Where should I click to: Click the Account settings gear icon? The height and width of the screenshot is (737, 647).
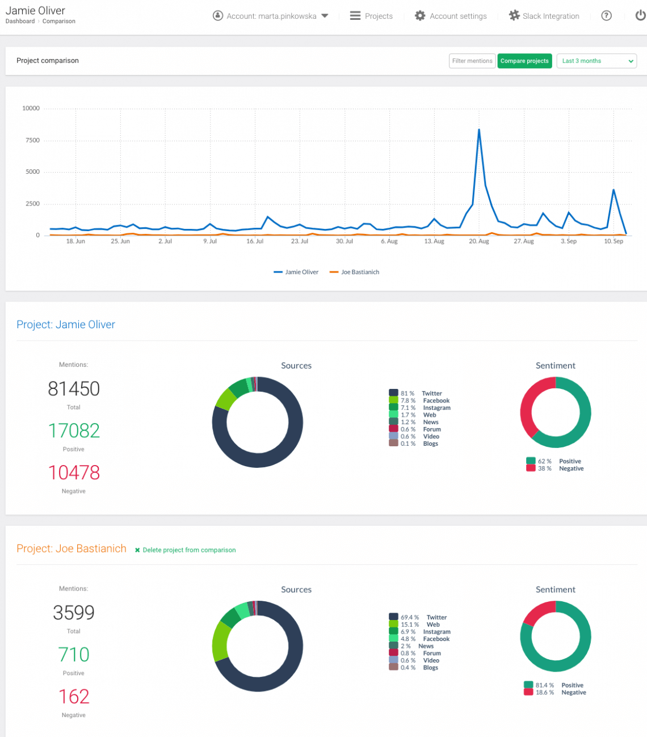[x=419, y=16]
